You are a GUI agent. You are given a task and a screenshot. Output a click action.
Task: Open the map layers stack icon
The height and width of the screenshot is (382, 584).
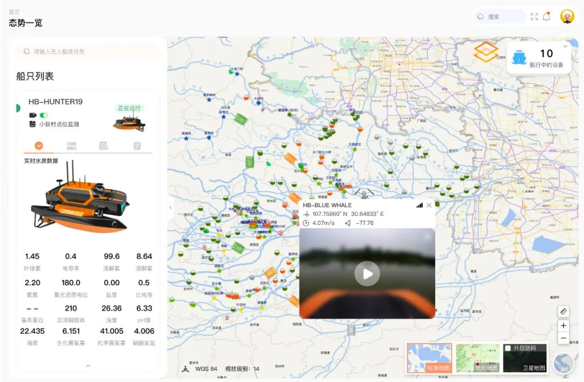486,52
